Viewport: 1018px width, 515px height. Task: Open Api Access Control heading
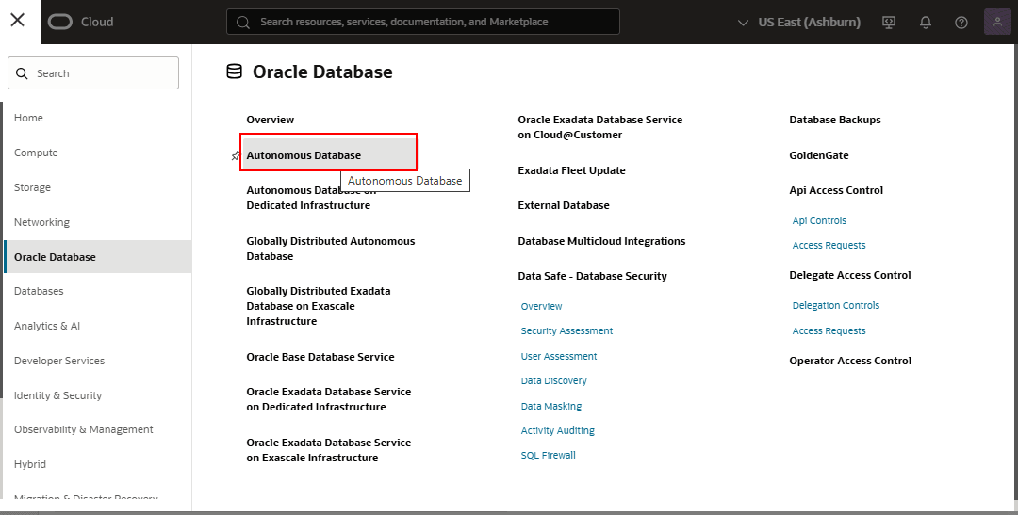(836, 191)
